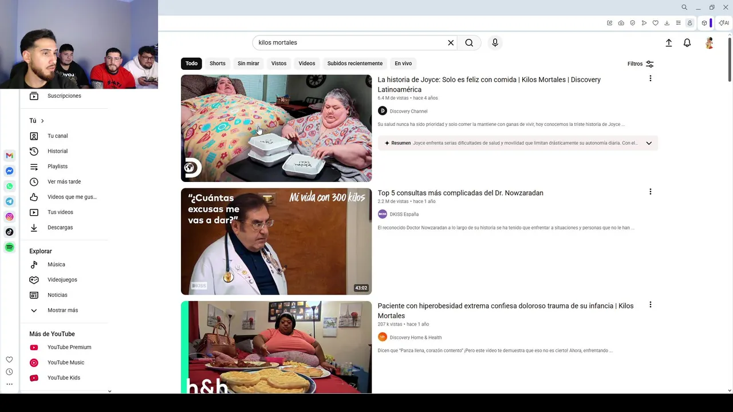
Task: Open Dr. Nowzaradan video thumbnail
Action: coord(276,241)
